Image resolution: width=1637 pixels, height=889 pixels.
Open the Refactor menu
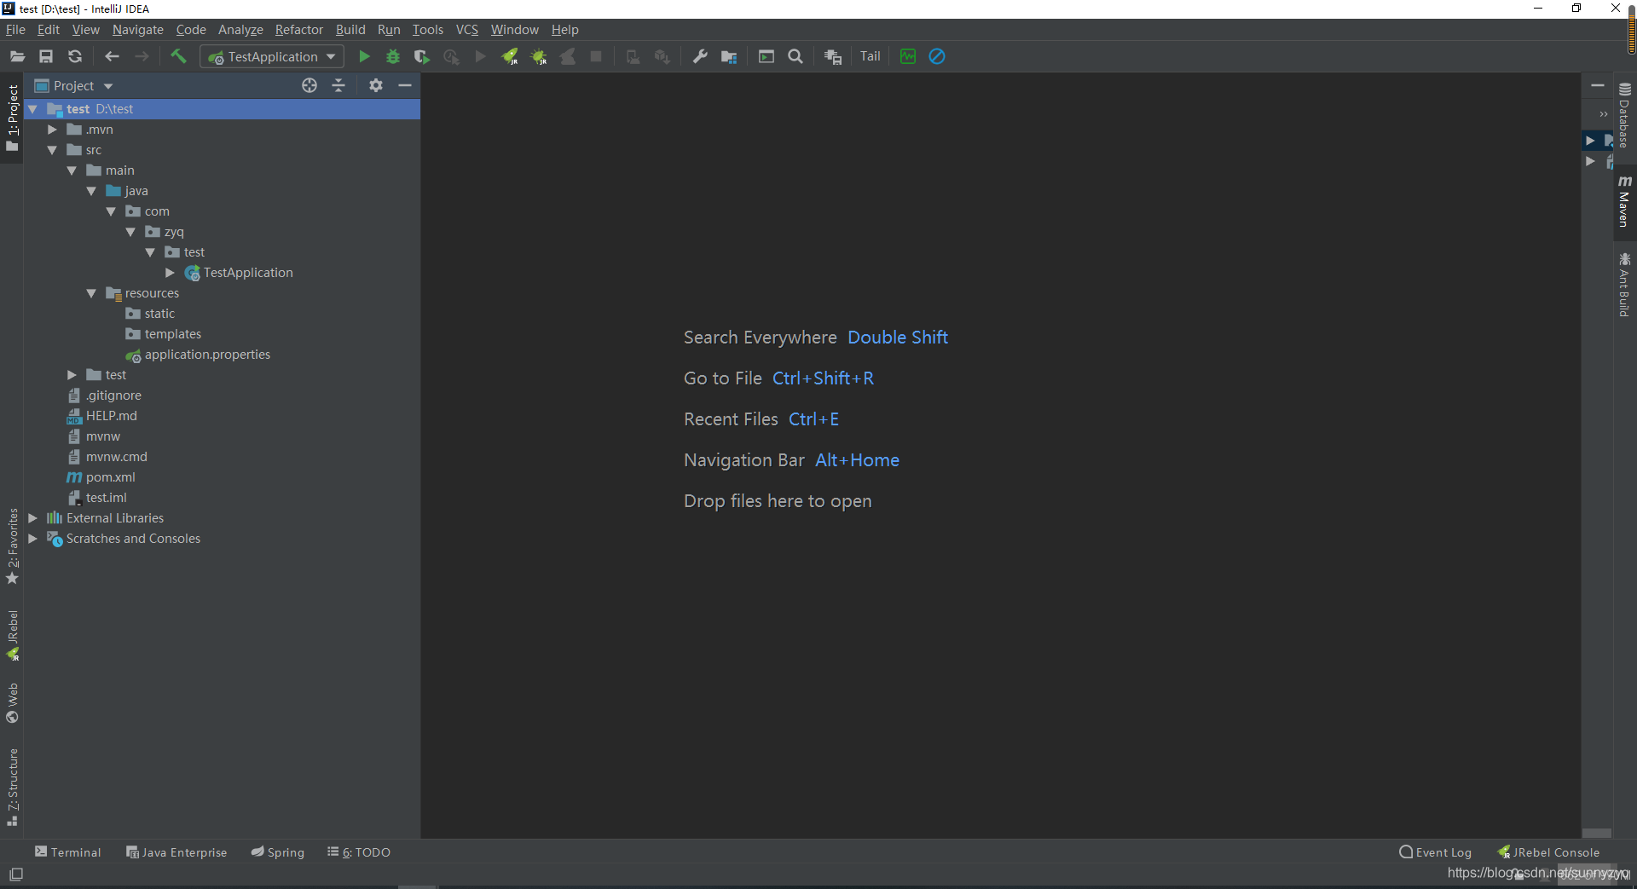[298, 29]
